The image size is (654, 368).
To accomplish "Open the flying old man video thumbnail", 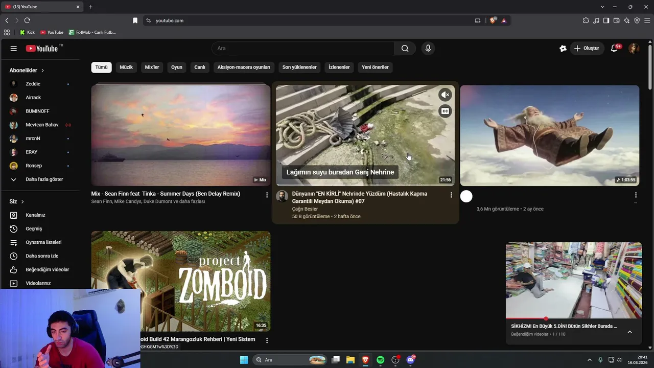I will point(550,135).
